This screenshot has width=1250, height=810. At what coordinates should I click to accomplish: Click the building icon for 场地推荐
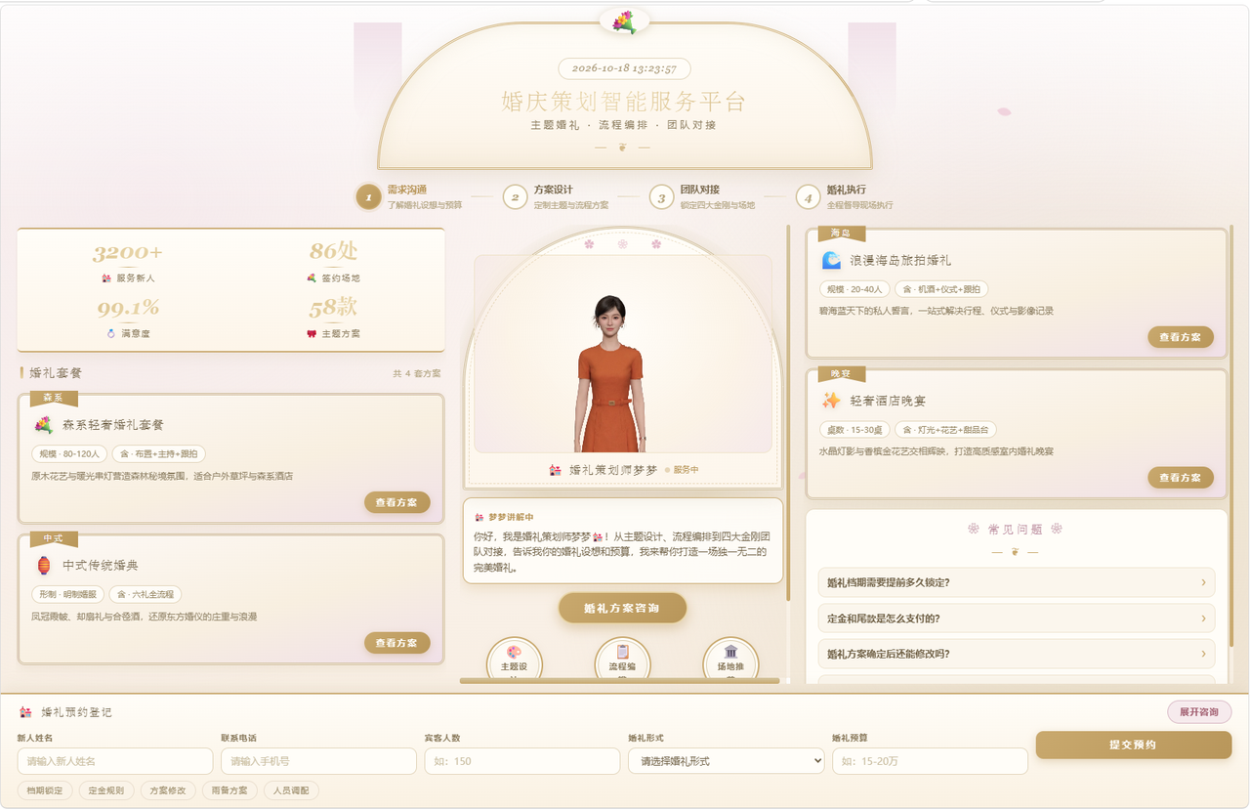point(730,652)
